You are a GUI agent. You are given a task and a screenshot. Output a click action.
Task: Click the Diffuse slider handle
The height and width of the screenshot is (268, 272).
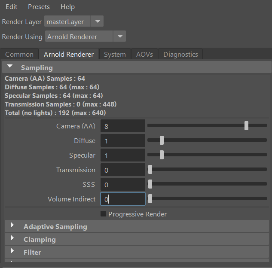point(162,140)
